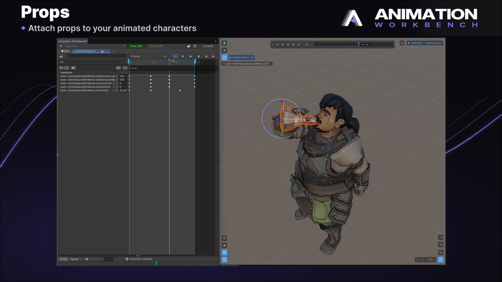Viewport: 502px width, 282px height.
Task: Adjust the Speed slider
Action: point(90,259)
